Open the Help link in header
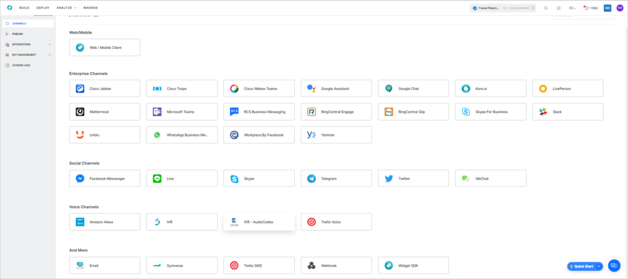 (x=591, y=8)
